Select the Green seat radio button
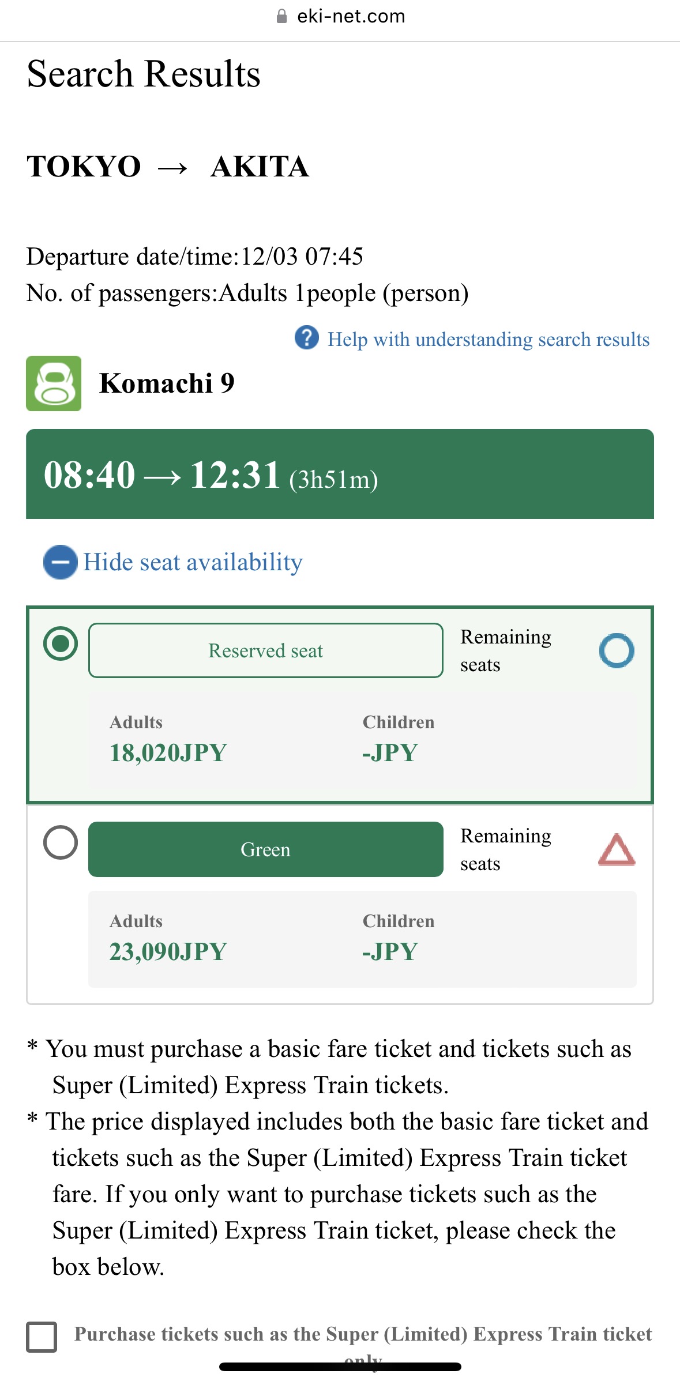 pos(61,842)
